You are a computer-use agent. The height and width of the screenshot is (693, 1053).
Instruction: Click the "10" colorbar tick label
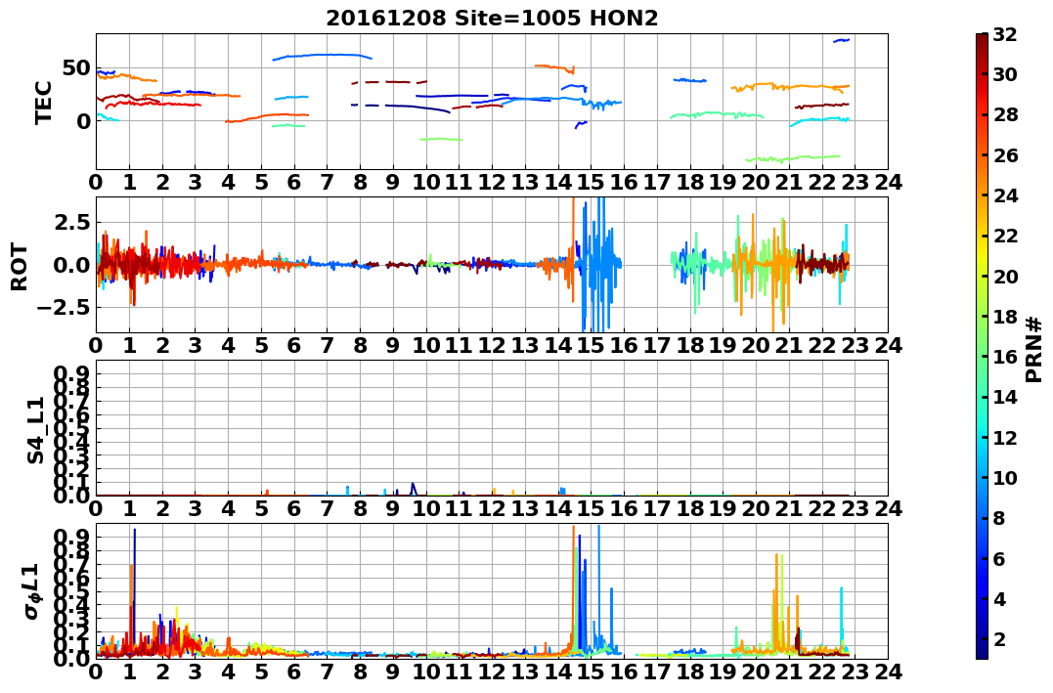[x=1005, y=477]
